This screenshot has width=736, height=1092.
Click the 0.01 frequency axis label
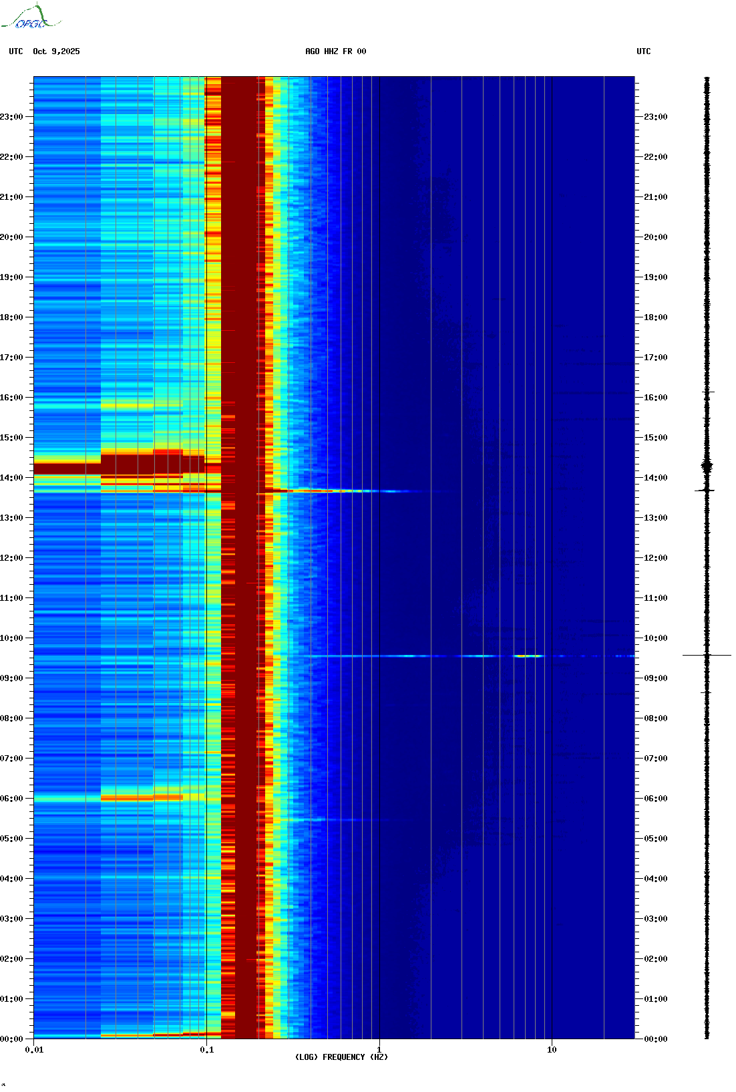coord(34,1050)
